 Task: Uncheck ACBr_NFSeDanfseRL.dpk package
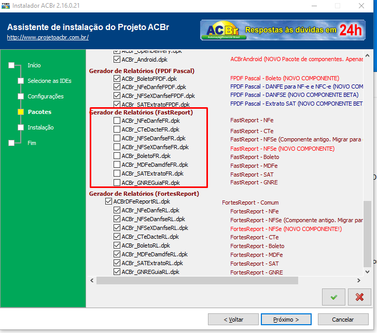click(117, 219)
